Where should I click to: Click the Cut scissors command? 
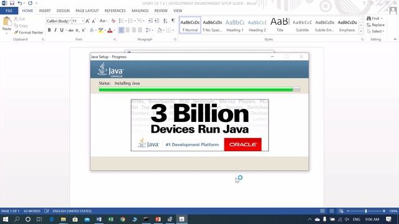pyautogui.click(x=19, y=19)
